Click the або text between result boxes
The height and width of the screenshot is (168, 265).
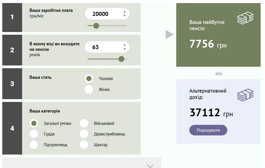click(219, 74)
